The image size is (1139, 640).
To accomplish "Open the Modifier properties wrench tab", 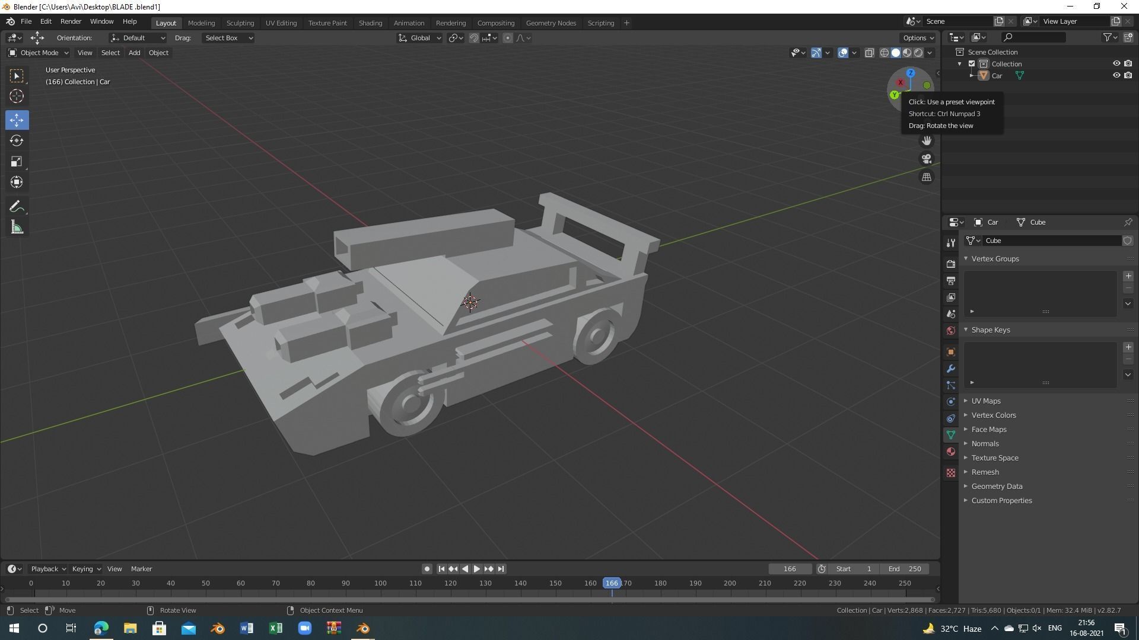I will pyautogui.click(x=951, y=369).
